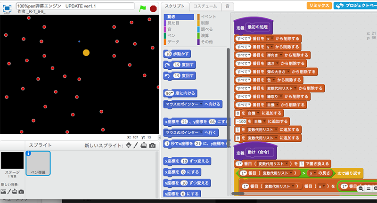Click the y座標を 0 にする block
Viewport: 377px width, 203px height.
(x=182, y=194)
